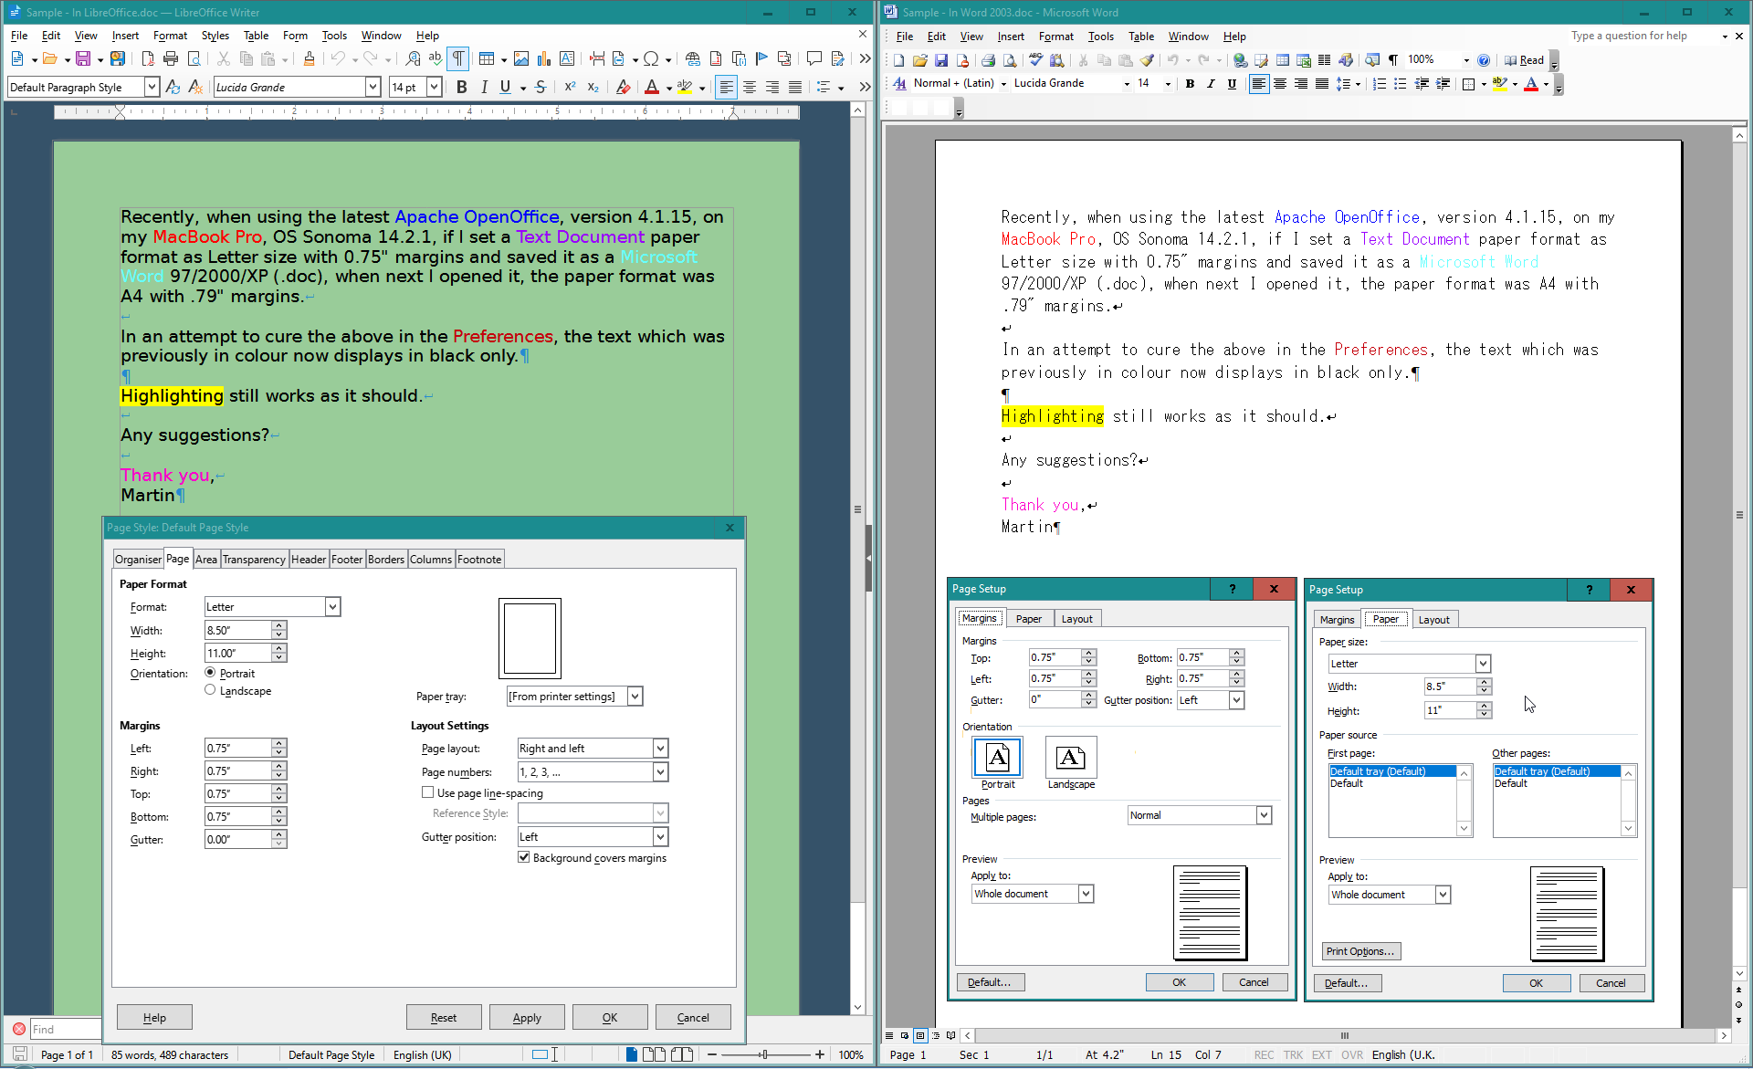Insert Chart icon in Writer toolbar
Screen dimensions: 1753x1069
pos(544,58)
